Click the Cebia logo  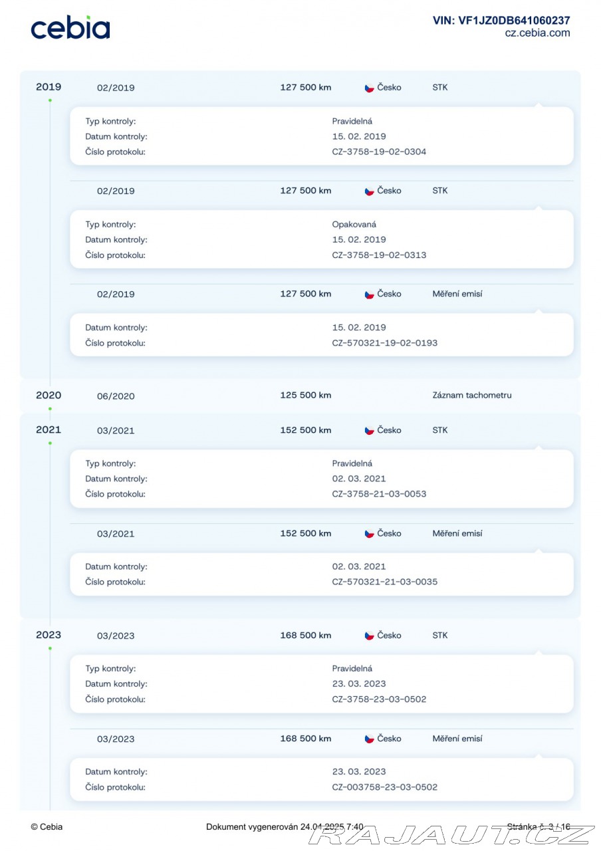tap(70, 27)
